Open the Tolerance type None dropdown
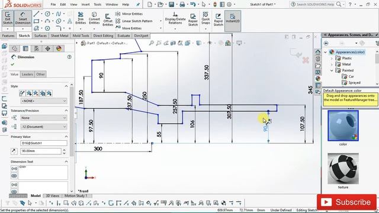Image resolution: width=379 pixels, height=213 pixels. (x=43, y=118)
